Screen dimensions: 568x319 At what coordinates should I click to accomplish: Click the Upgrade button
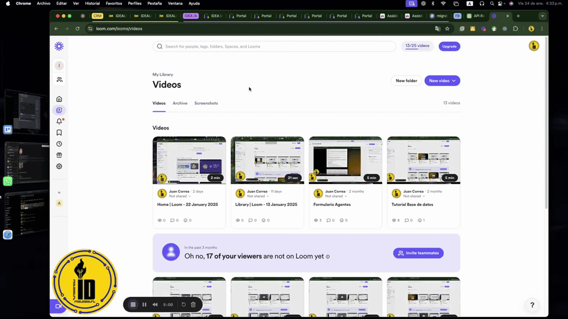click(449, 47)
